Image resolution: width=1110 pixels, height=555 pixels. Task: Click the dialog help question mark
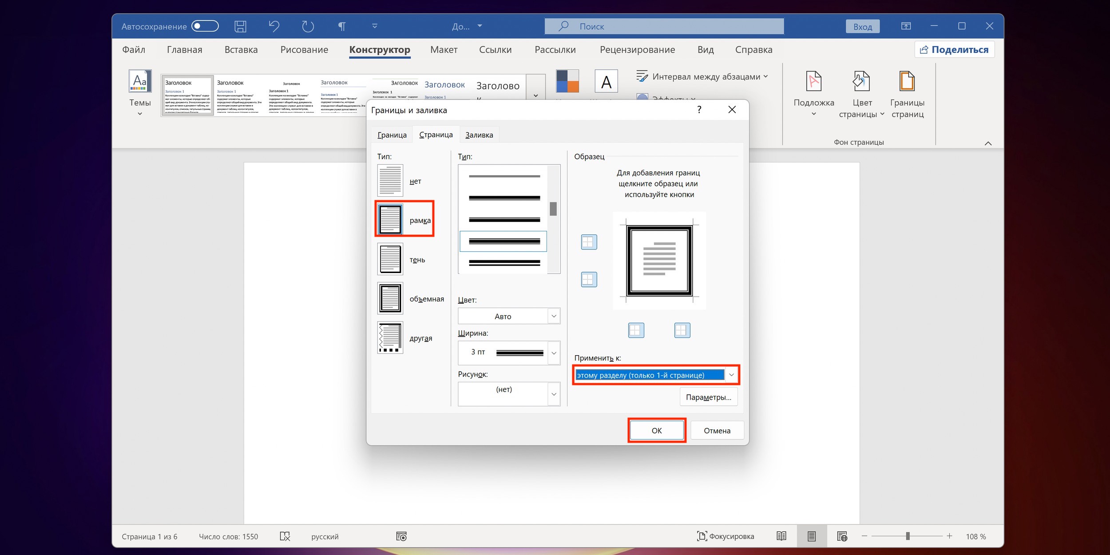(x=699, y=110)
